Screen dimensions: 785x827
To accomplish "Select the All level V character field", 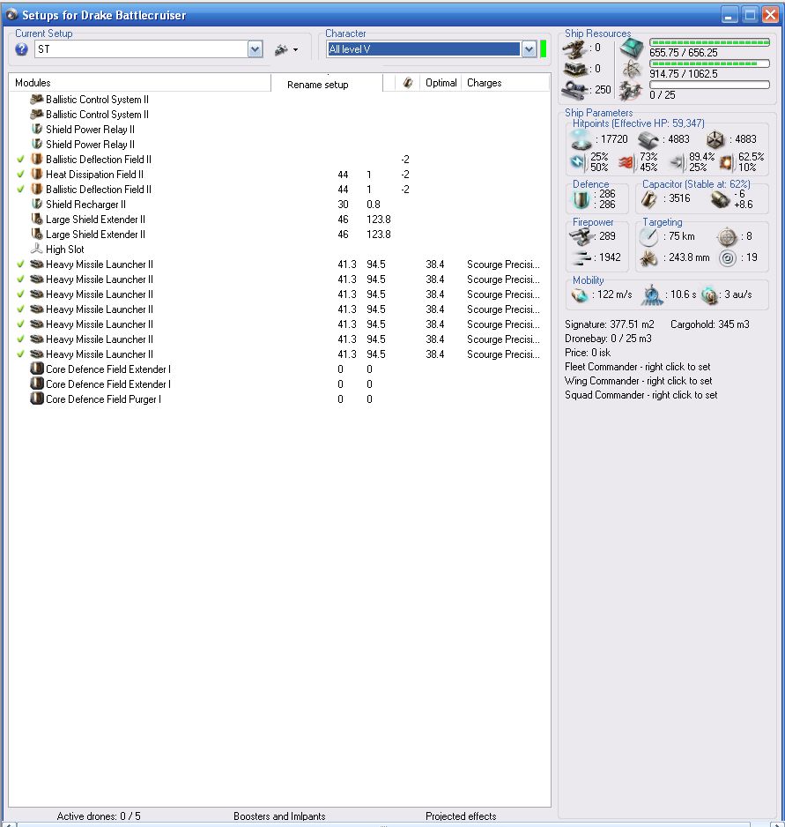I will (424, 49).
